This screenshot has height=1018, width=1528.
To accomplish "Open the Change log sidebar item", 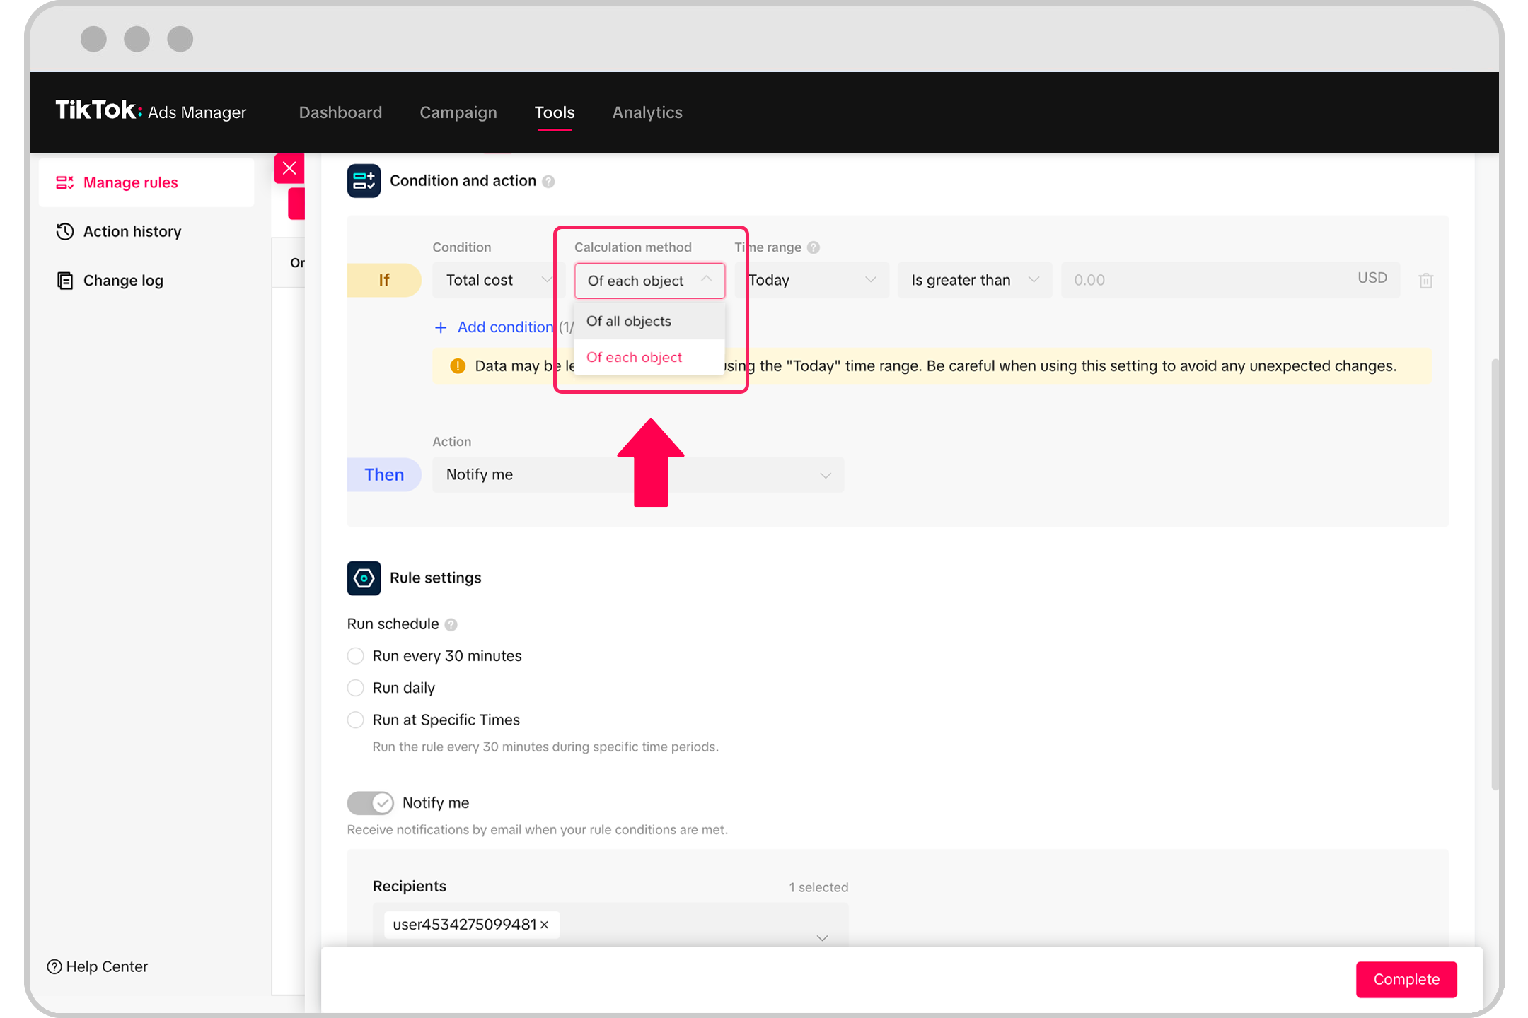I will (x=122, y=281).
